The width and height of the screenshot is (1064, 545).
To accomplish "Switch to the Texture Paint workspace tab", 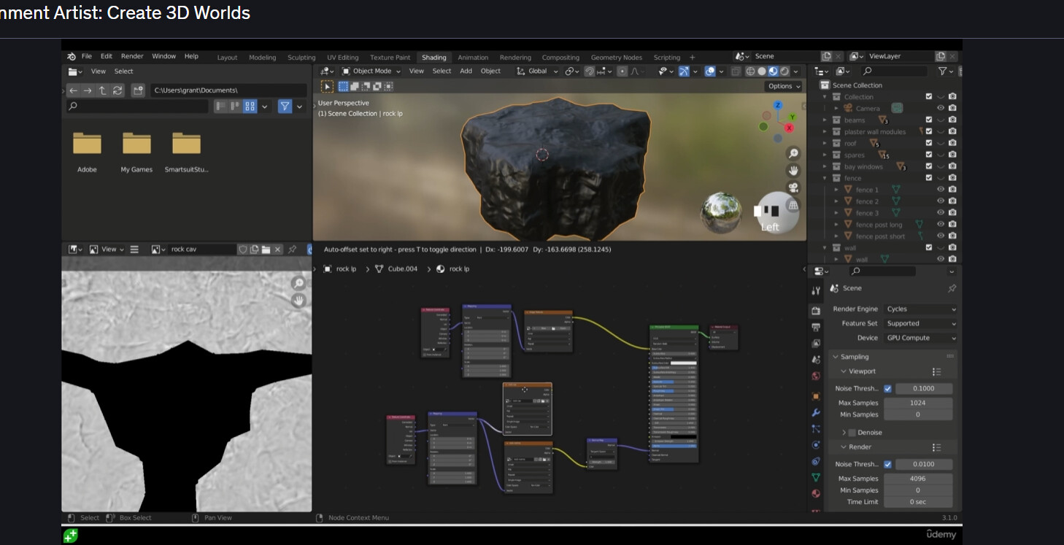I will 390,58.
